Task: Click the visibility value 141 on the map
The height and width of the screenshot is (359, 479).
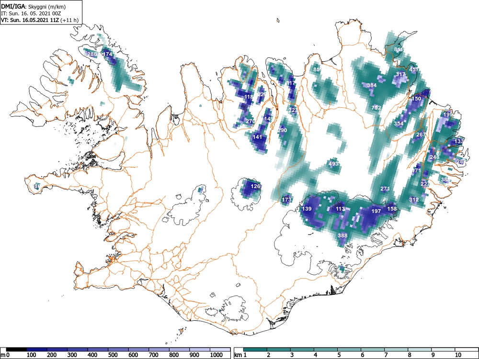Action: pyautogui.click(x=258, y=137)
